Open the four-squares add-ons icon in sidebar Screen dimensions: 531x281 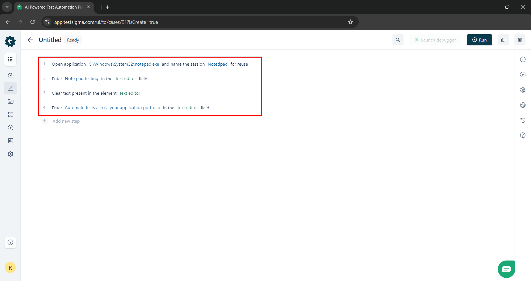tap(11, 115)
